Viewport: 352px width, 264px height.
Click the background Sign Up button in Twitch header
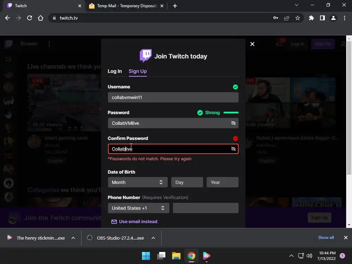[323, 44]
